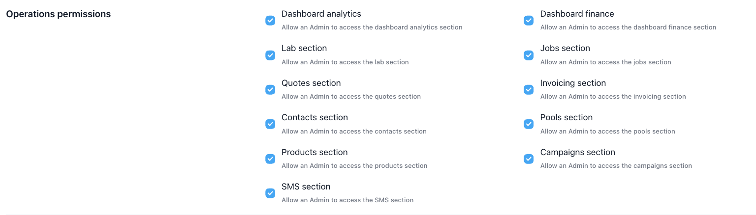756x215 pixels.
Task: Disable the SMS section checkbox
Action: coord(270,193)
